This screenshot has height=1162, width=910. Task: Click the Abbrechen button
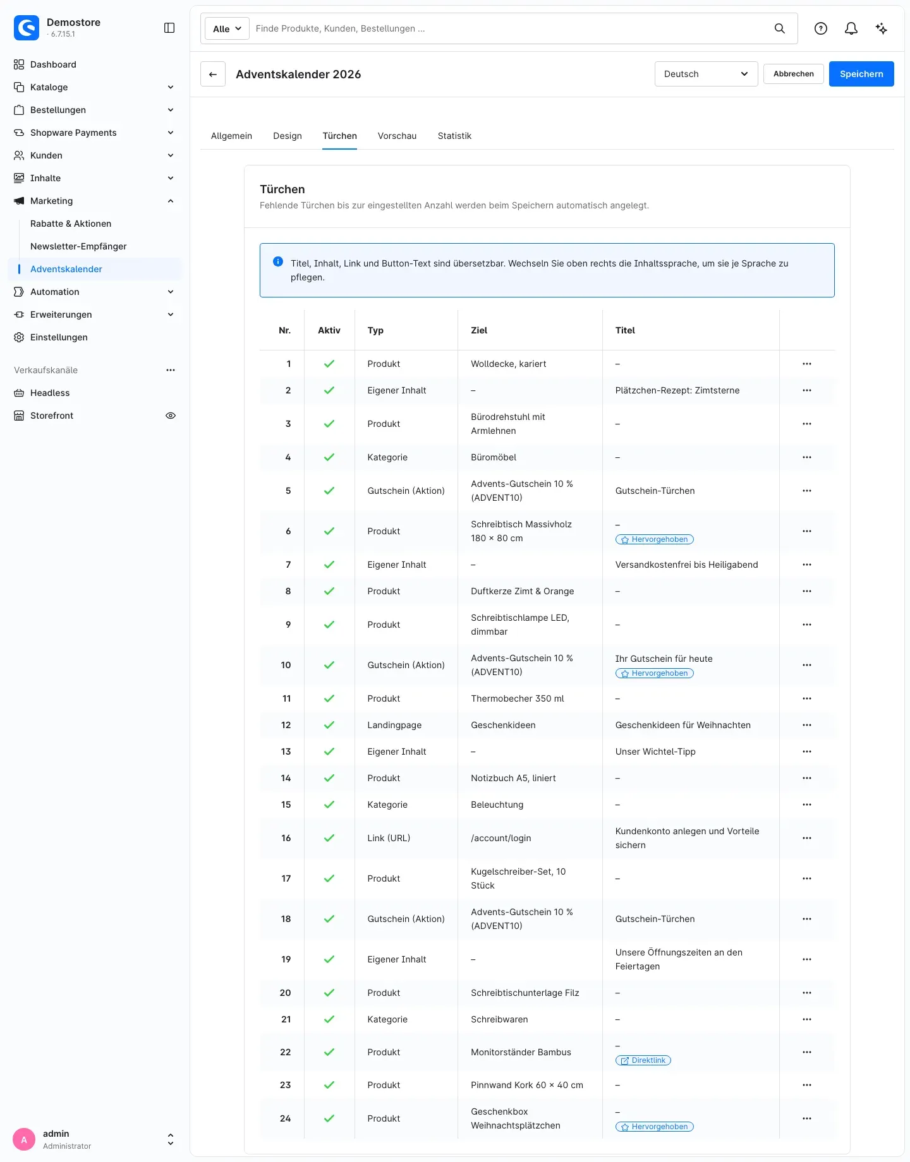(794, 74)
